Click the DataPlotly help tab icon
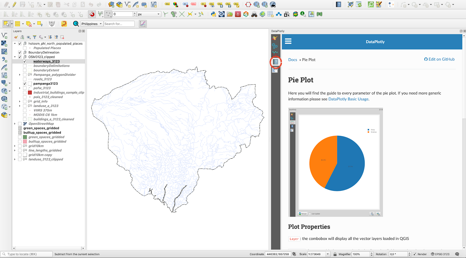 pos(276,62)
